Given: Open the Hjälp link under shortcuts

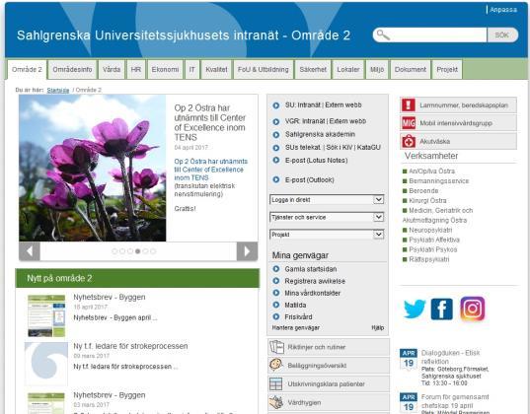Looking at the screenshot, I should tap(378, 327).
